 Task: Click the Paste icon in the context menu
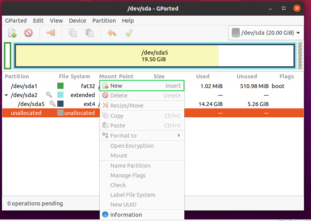[x=105, y=125]
